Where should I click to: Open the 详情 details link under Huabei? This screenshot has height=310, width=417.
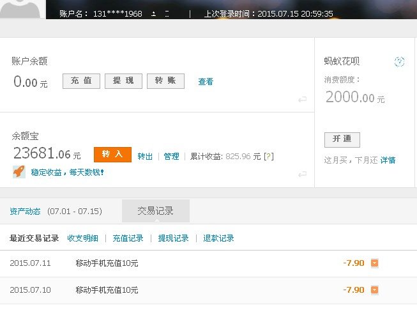pos(388,160)
